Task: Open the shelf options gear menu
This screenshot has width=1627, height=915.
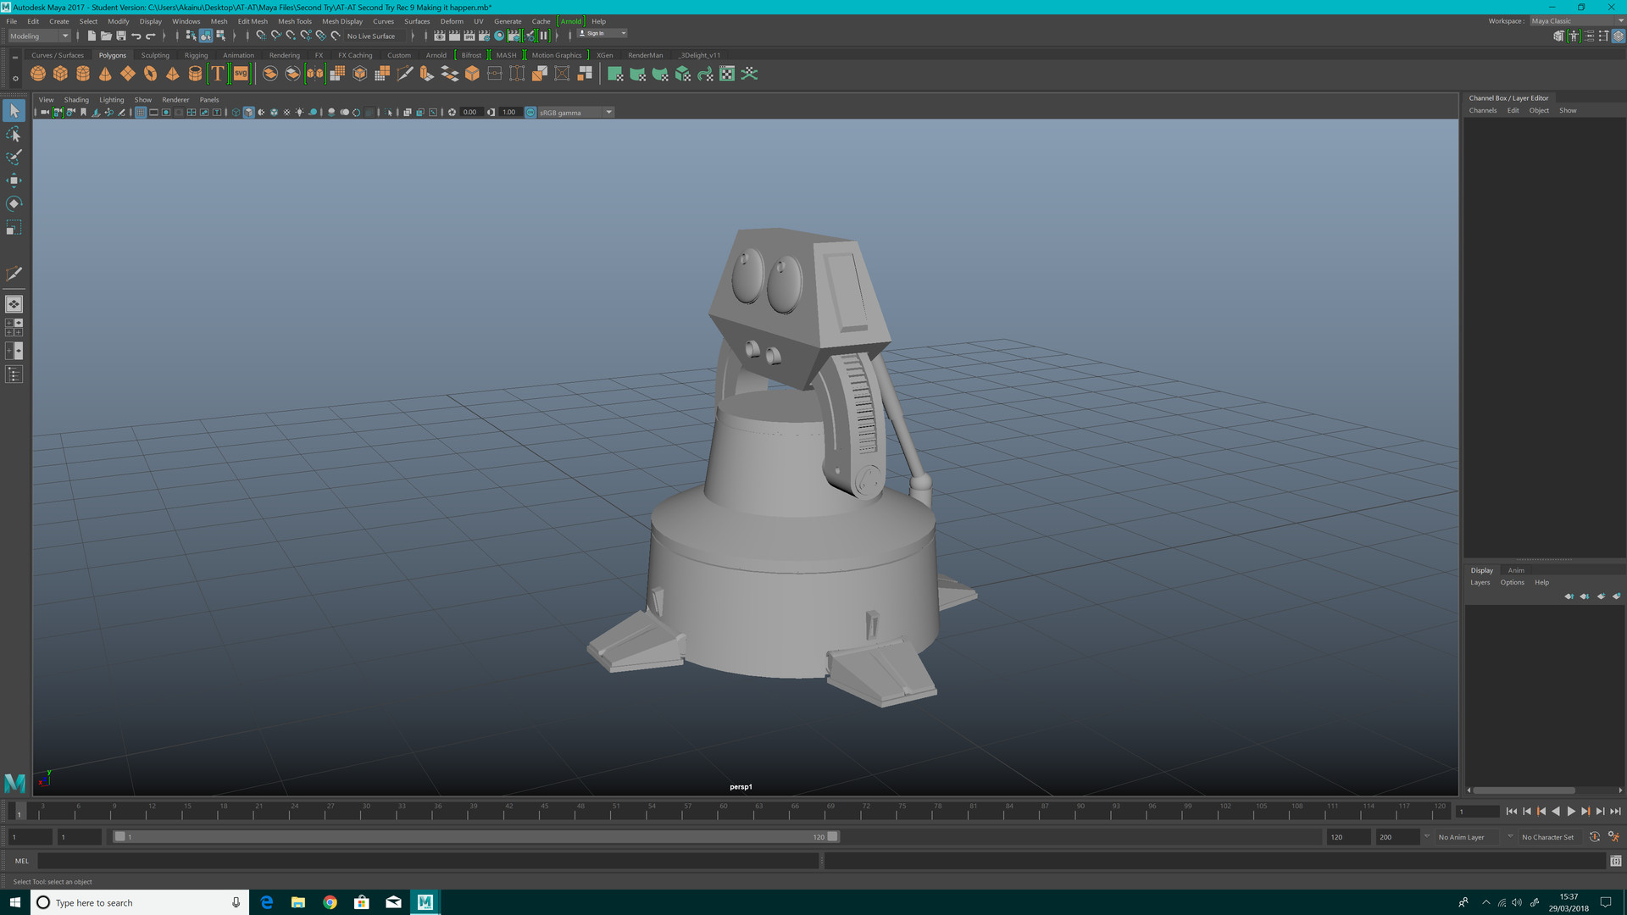Action: point(15,78)
